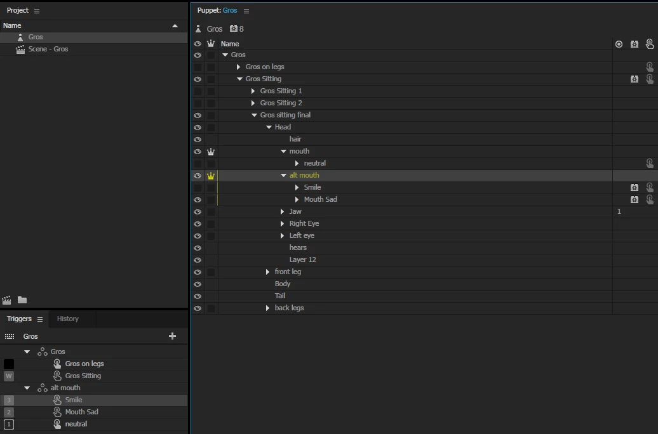
Task: Hide the Head layer
Action: 198,128
